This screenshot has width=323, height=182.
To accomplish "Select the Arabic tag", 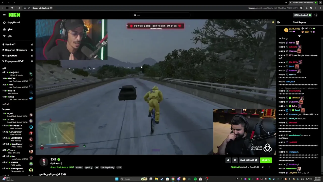I will click(79, 167).
